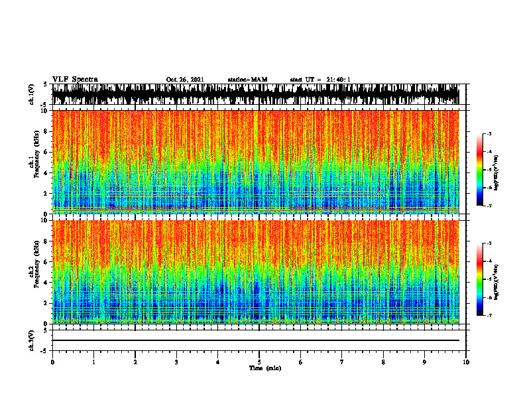Click the "-3" label on ch.1 colorbar
The width and height of the screenshot is (525, 406).
[489, 133]
